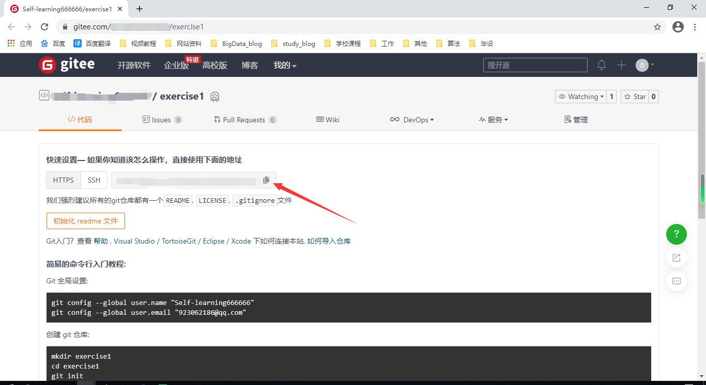Image resolution: width=706 pixels, height=385 pixels.
Task: Open the 百度翻译 bookmark
Action: pyautogui.click(x=92, y=44)
